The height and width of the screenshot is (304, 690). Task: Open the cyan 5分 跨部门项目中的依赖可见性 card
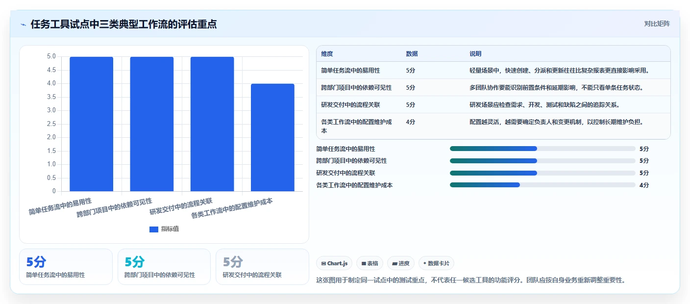tap(164, 267)
